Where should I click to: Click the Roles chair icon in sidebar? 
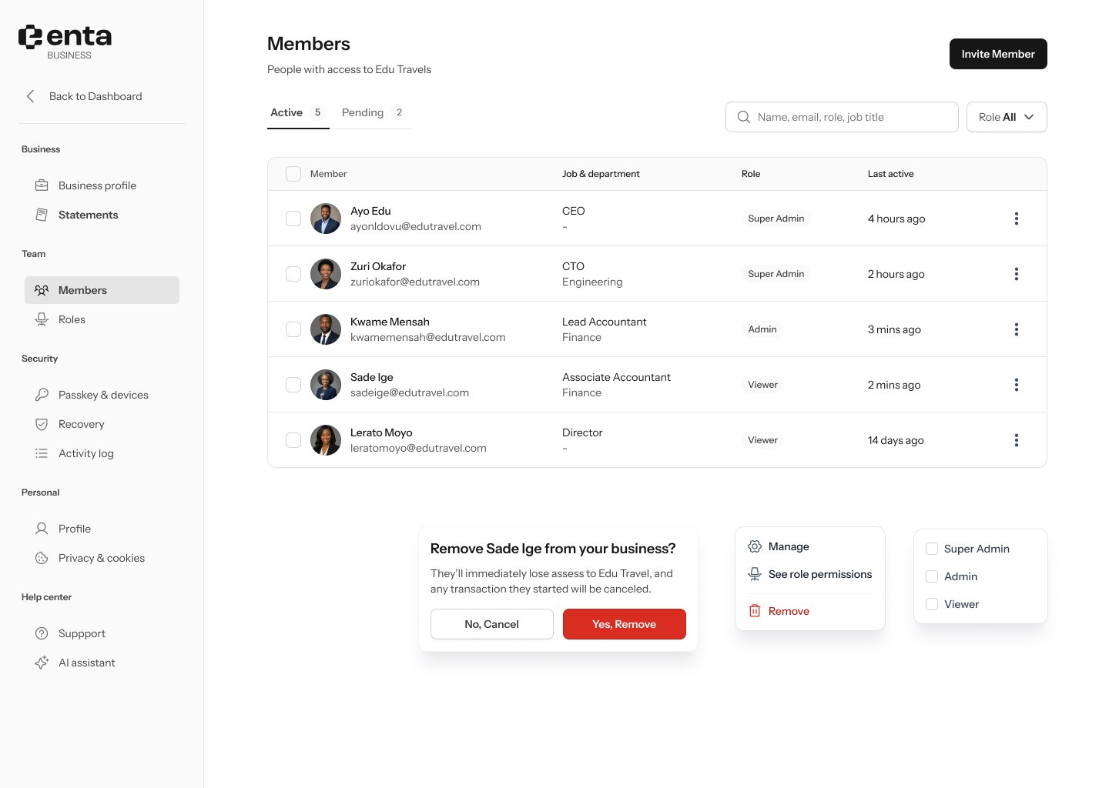coord(42,319)
